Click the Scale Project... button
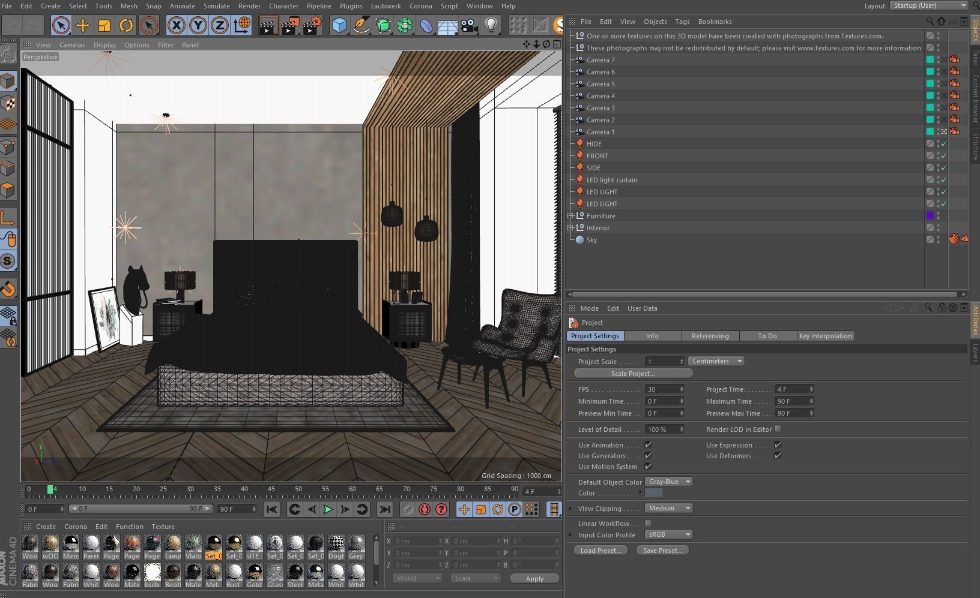 [x=633, y=373]
